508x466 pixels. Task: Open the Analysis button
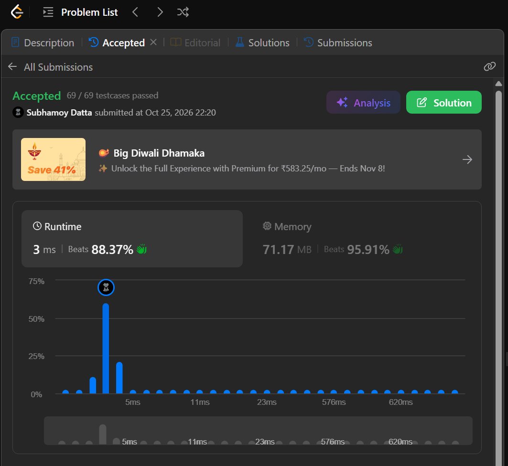[x=364, y=102]
